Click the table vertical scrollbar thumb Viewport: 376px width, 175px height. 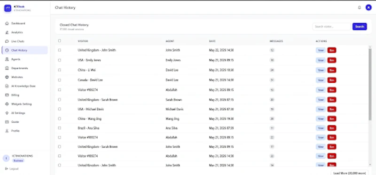[x=370, y=84]
